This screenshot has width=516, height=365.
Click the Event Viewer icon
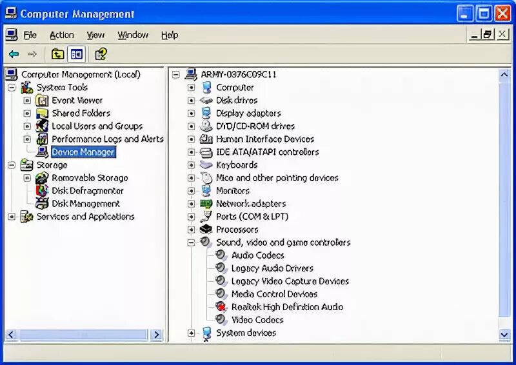(x=42, y=100)
